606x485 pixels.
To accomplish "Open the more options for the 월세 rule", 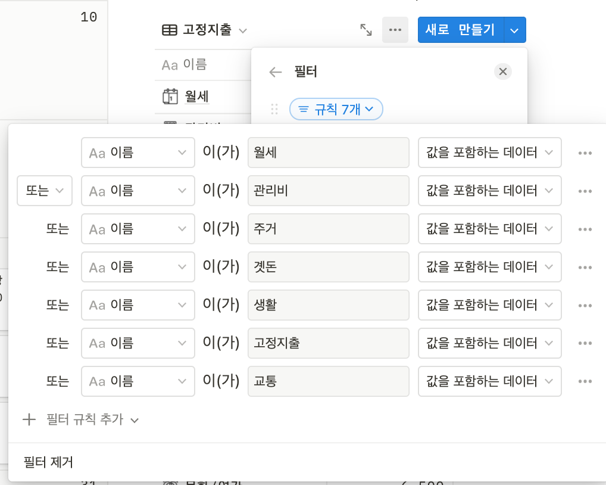I will 585,153.
